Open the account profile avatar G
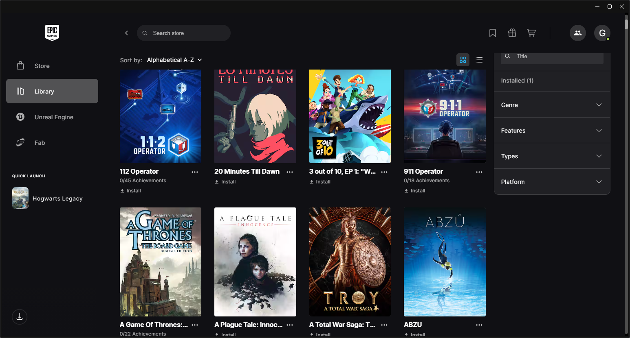Screen dimensions: 630x338 coord(602,33)
